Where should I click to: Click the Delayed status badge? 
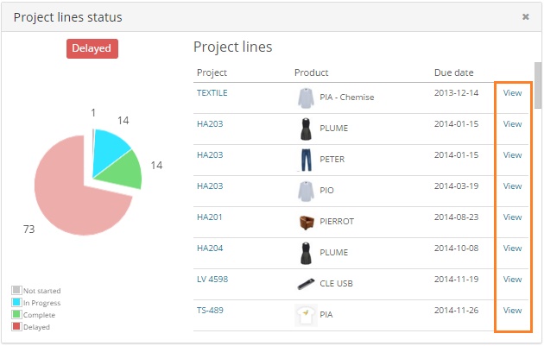[x=92, y=48]
